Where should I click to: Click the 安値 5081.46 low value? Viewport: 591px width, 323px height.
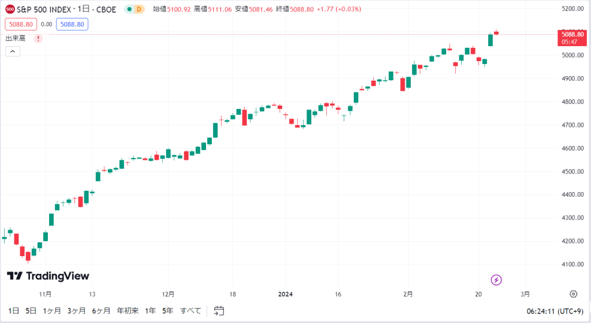254,9
